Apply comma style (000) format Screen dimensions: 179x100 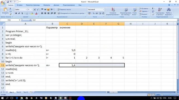pos(97,13)
